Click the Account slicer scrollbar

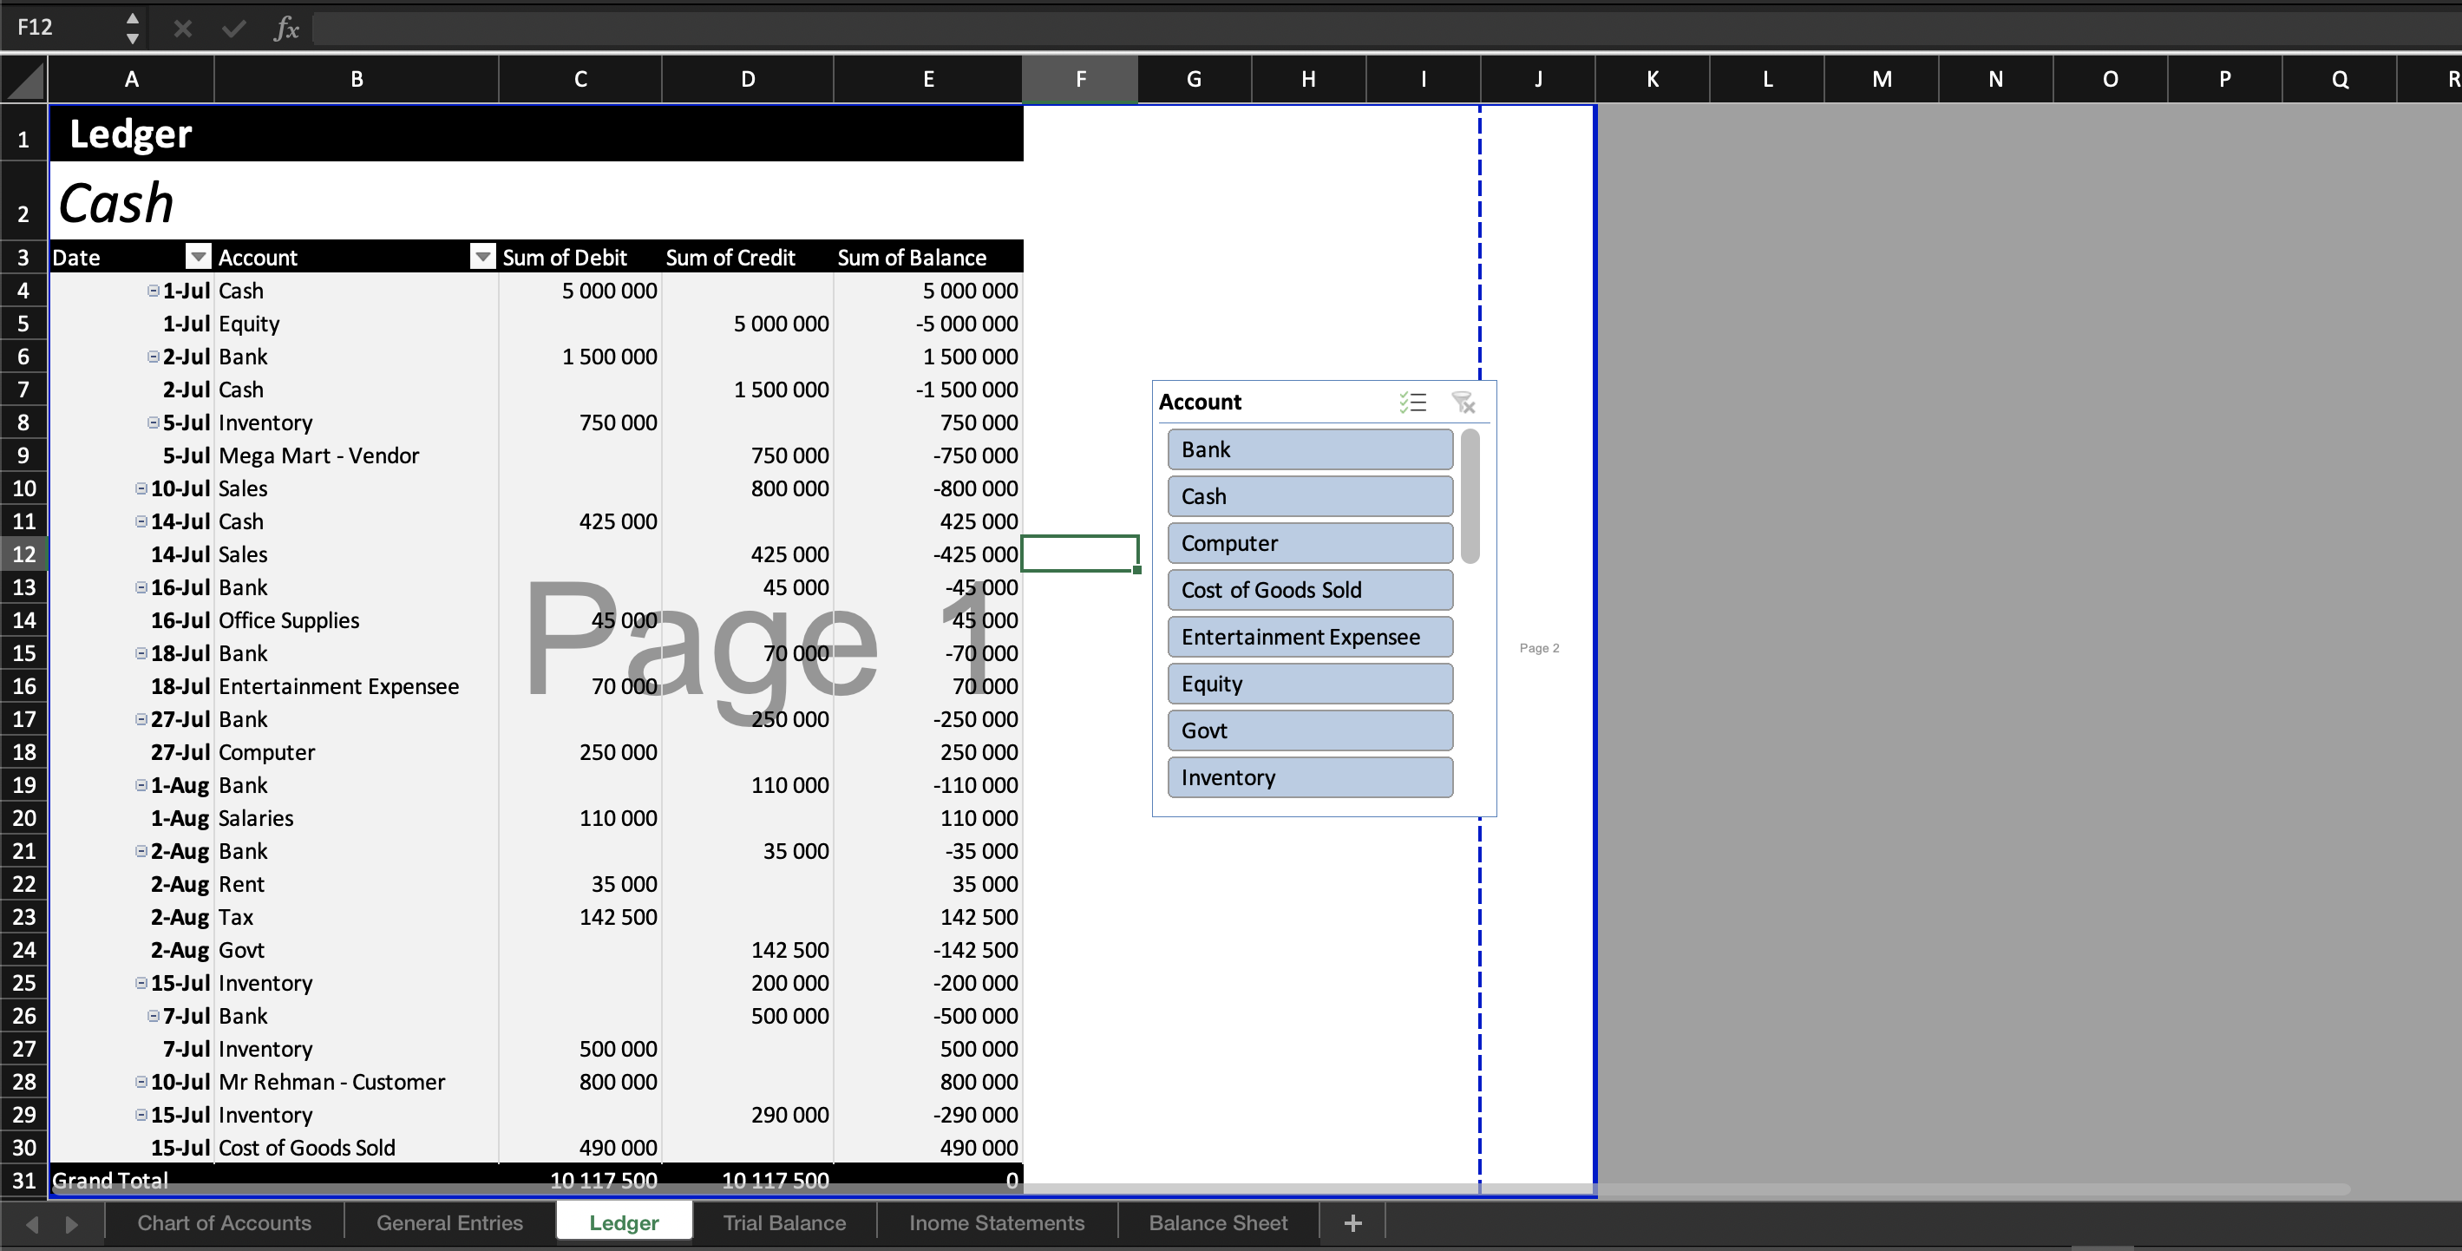tap(1470, 497)
